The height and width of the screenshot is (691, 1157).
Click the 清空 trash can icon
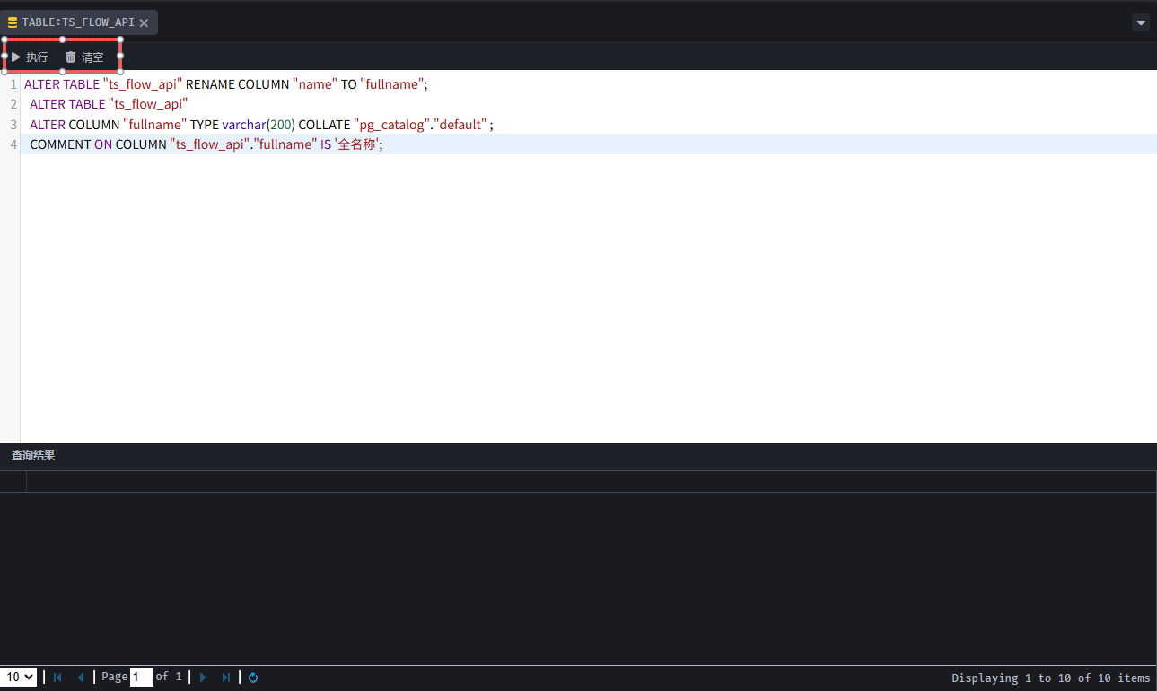(x=71, y=57)
